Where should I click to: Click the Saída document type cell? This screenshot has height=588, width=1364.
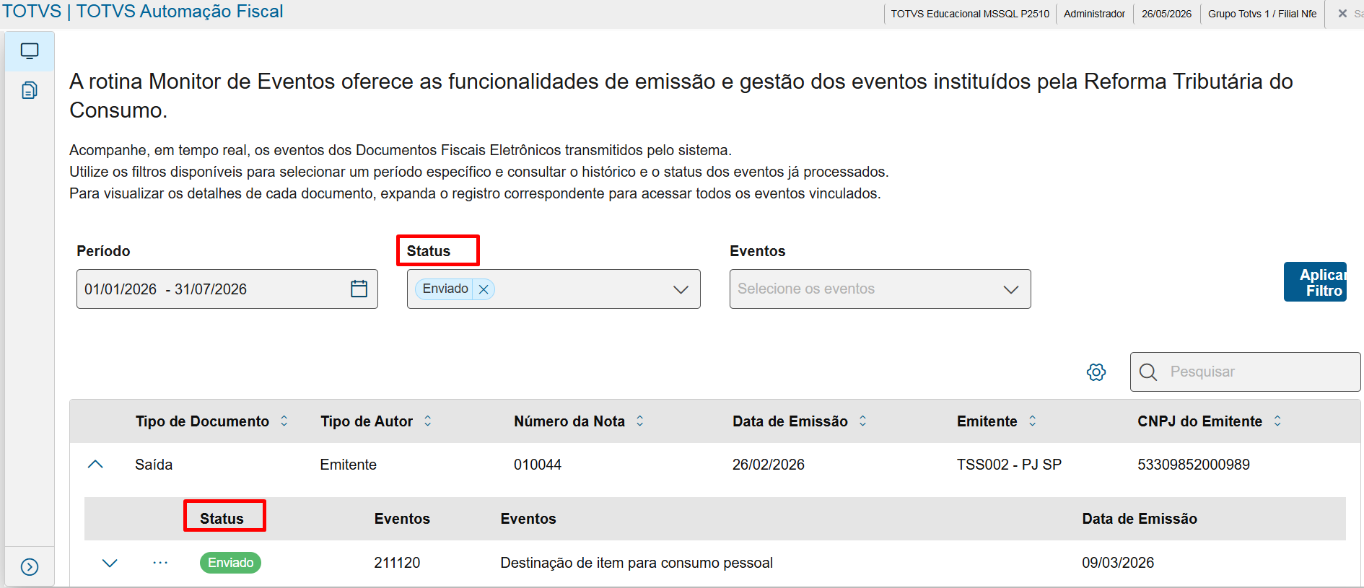(x=154, y=465)
